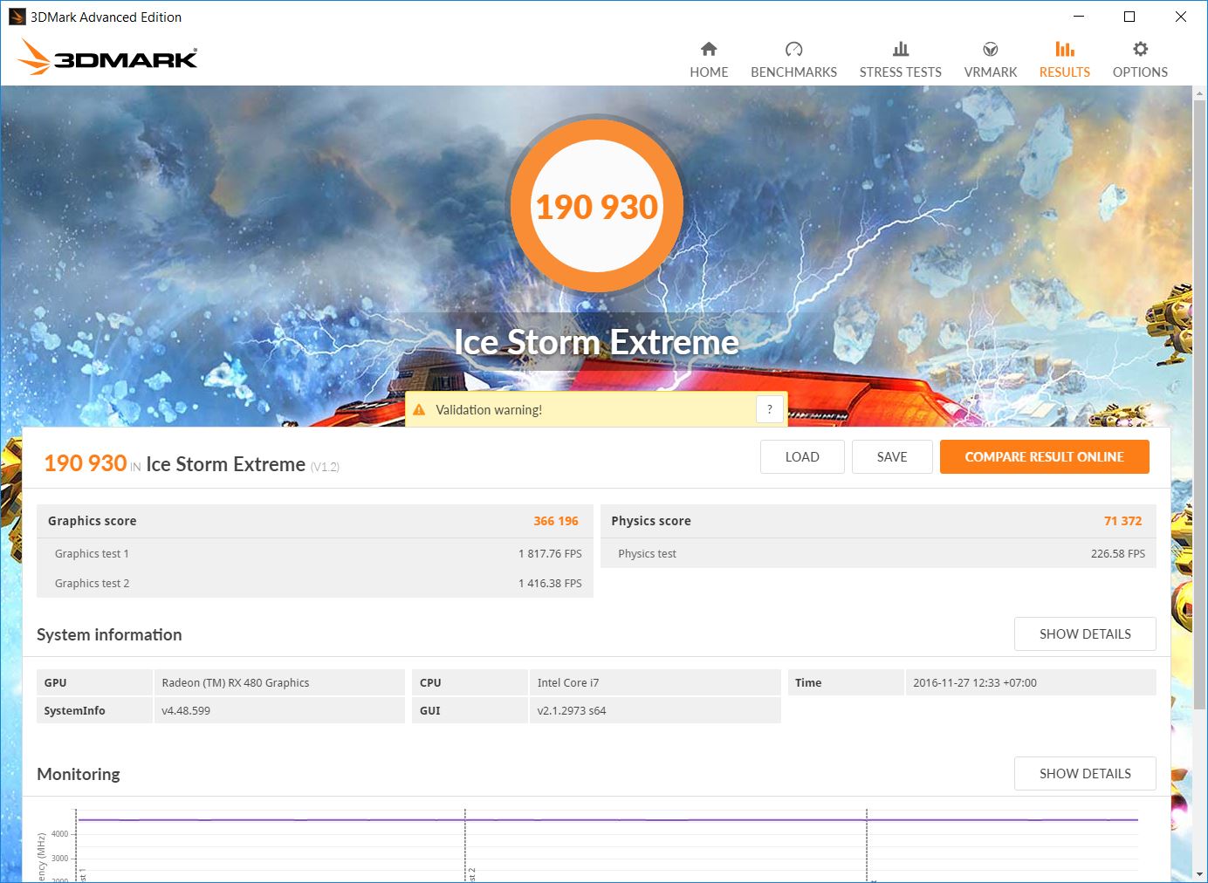Click the 190 930 score circle
This screenshot has width=1208, height=883.
pyautogui.click(x=597, y=207)
